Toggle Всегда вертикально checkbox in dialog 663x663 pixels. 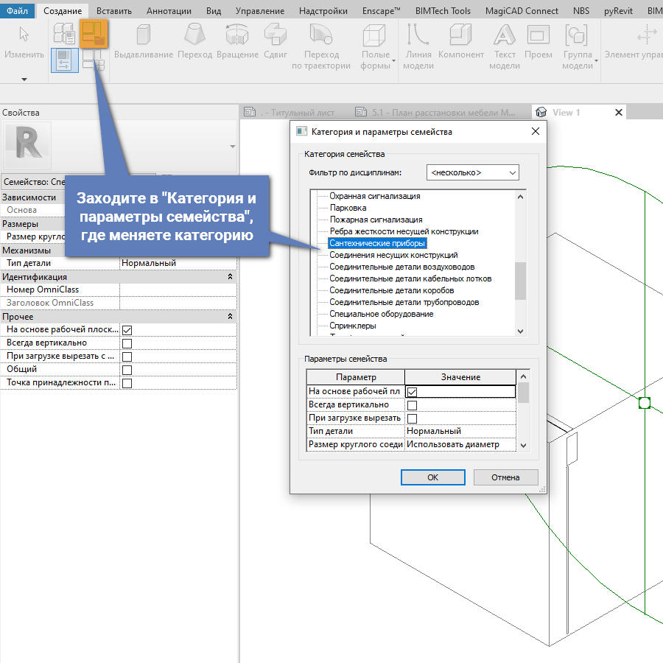412,405
